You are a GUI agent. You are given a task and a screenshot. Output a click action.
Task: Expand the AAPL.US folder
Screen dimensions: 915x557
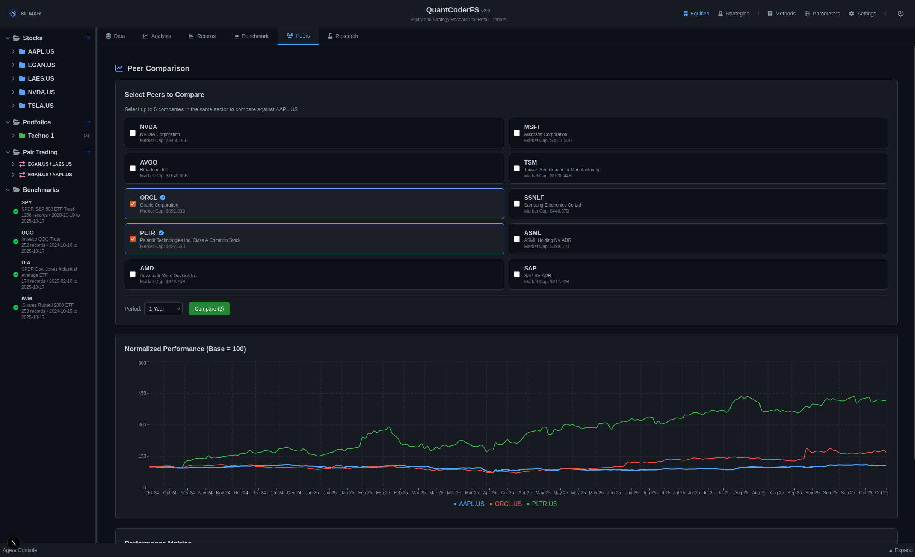(13, 51)
